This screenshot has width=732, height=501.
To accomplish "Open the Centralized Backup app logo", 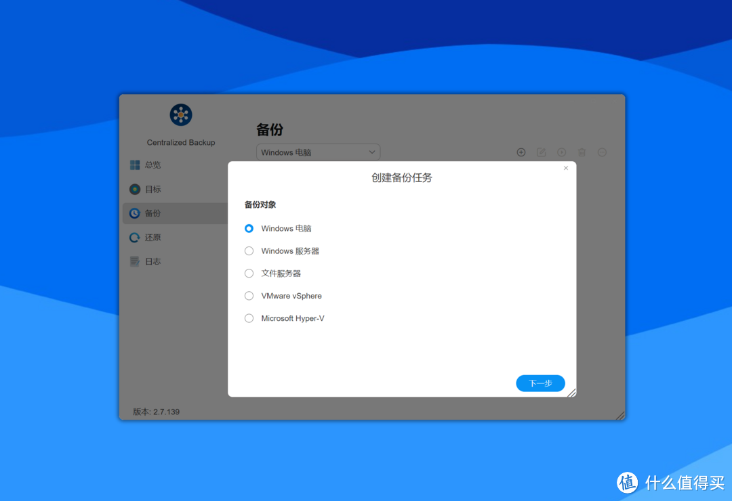I will click(x=180, y=115).
